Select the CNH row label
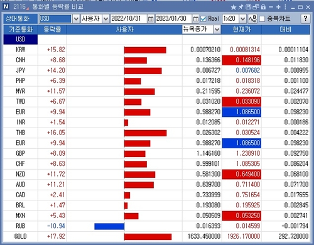This screenshot has width=314, height=245. coord(21,60)
